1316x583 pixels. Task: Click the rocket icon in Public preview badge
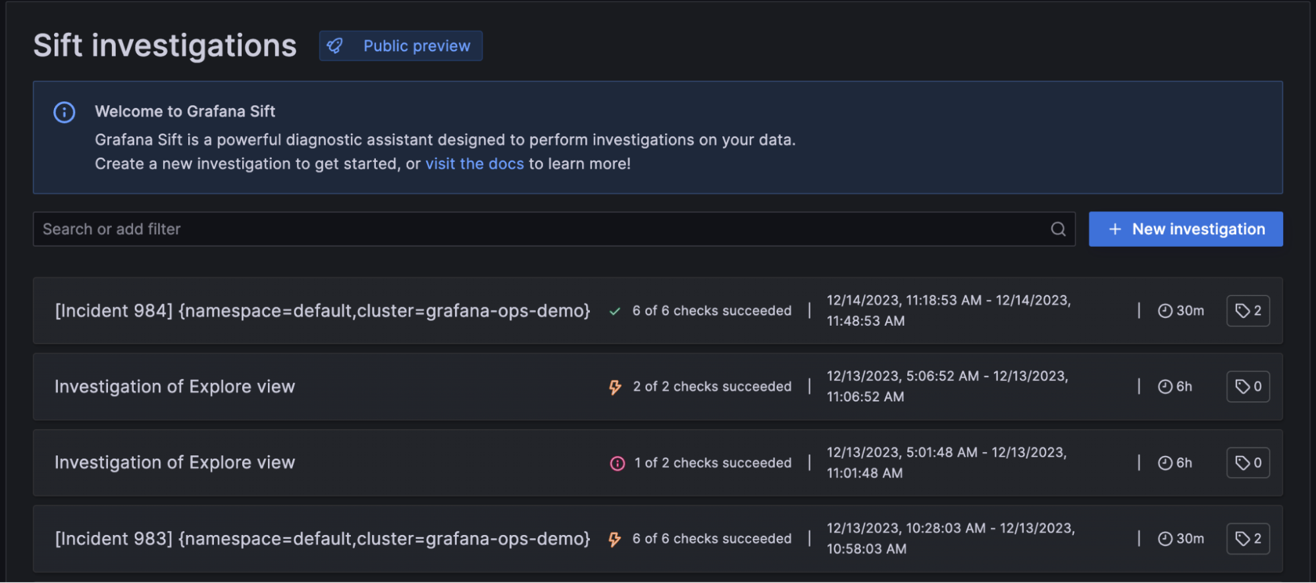[x=335, y=46]
